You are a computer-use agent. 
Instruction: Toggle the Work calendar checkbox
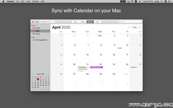pos(34,31)
